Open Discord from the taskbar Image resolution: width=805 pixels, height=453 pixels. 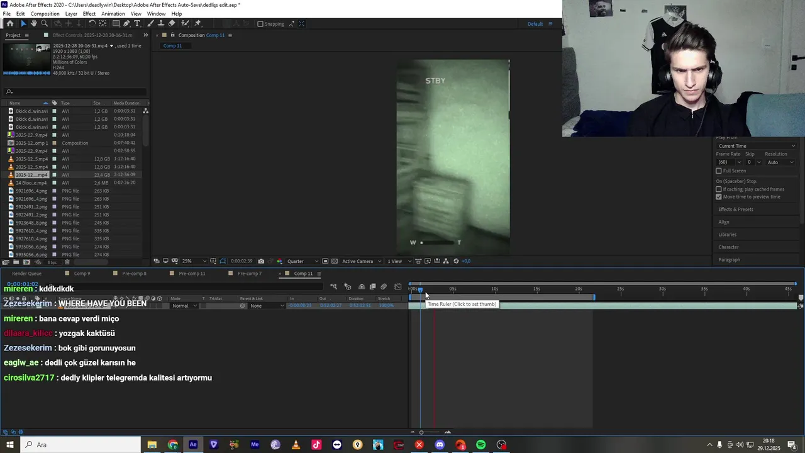[x=440, y=445]
